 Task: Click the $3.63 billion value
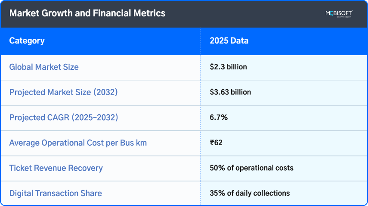pyautogui.click(x=230, y=92)
